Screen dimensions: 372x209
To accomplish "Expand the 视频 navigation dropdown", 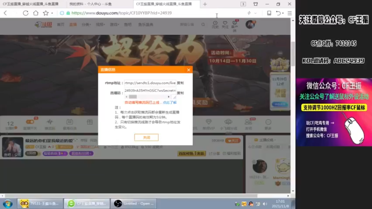I will [x=100, y=25].
